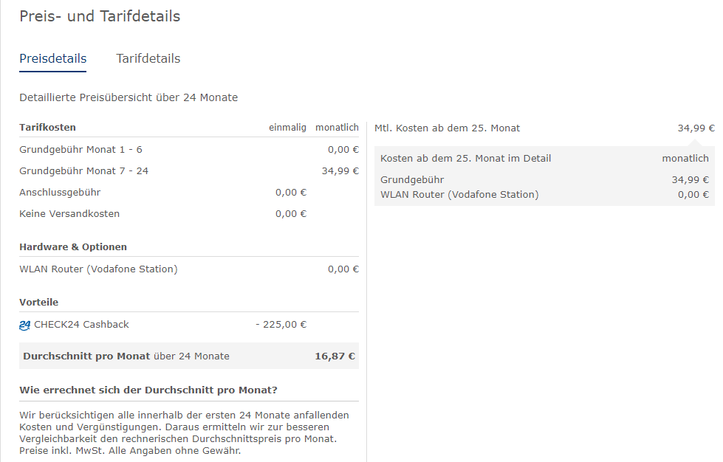Click the 34,99 € cost after month 25
Screen dimensions: 723x462
(696, 128)
